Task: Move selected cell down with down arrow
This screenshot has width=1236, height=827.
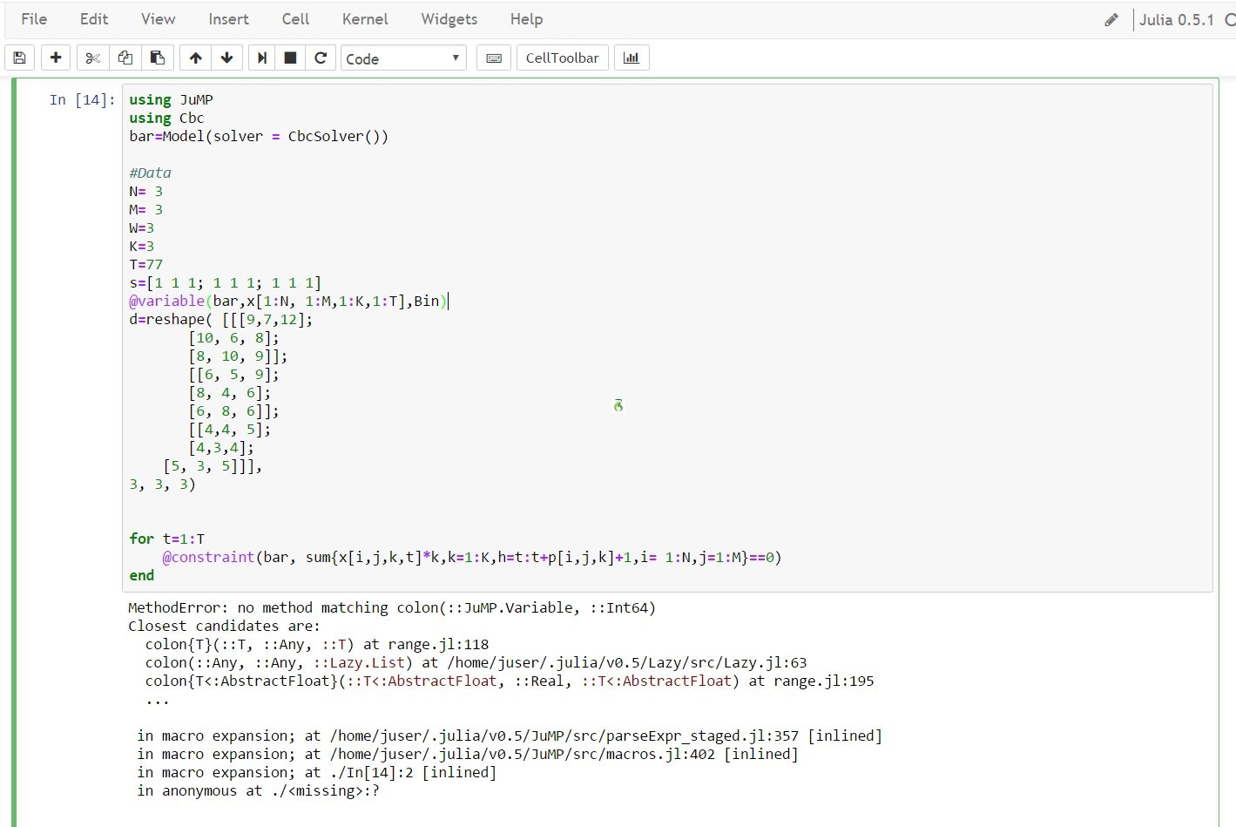Action: tap(226, 58)
